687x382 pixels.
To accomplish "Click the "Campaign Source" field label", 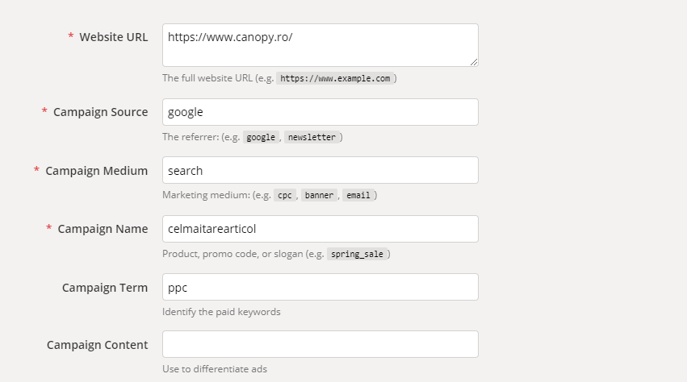I will pyautogui.click(x=100, y=112).
